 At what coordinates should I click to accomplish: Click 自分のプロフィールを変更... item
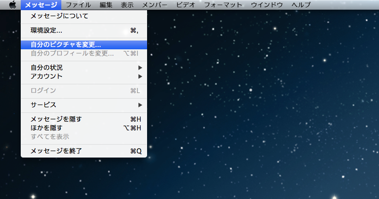click(84, 53)
